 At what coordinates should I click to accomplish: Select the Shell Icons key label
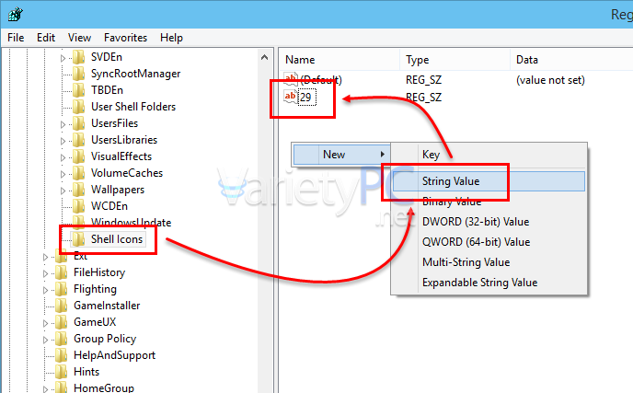pos(117,239)
